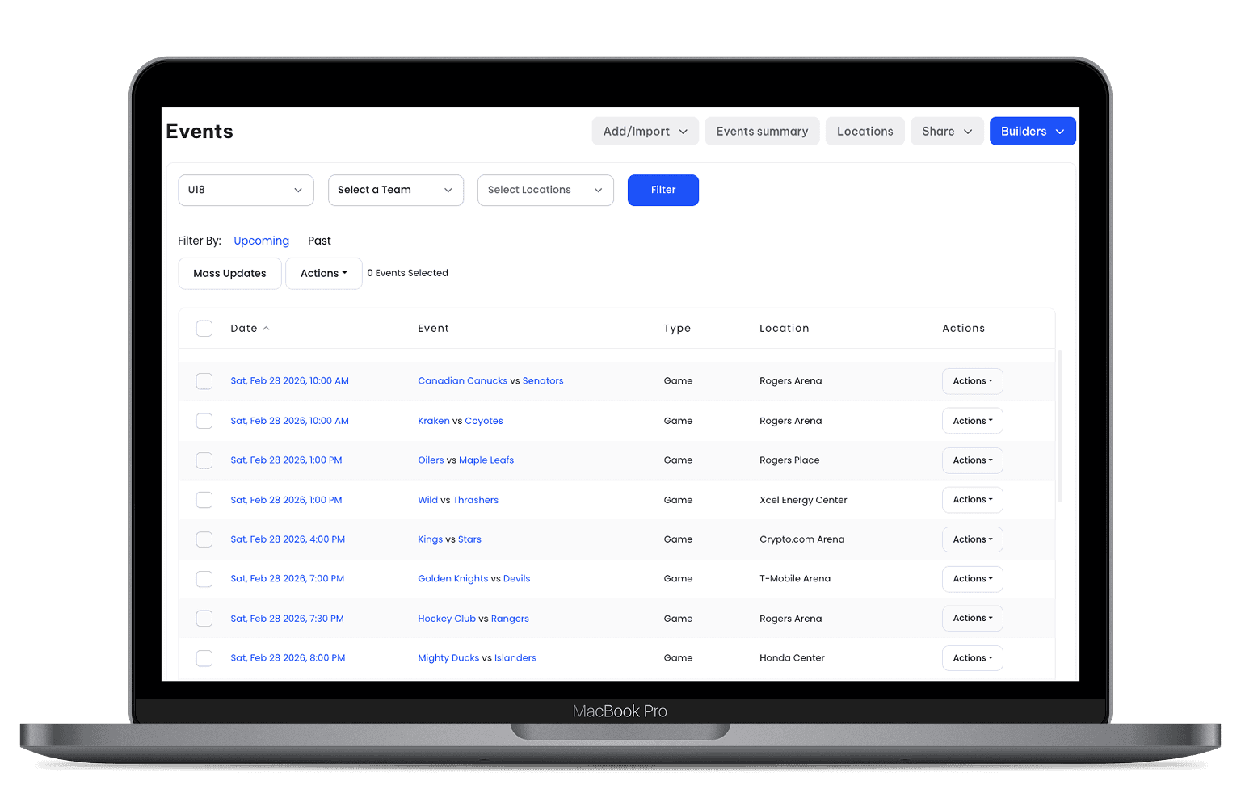Open the Kings team link
1241x789 pixels.
click(430, 539)
